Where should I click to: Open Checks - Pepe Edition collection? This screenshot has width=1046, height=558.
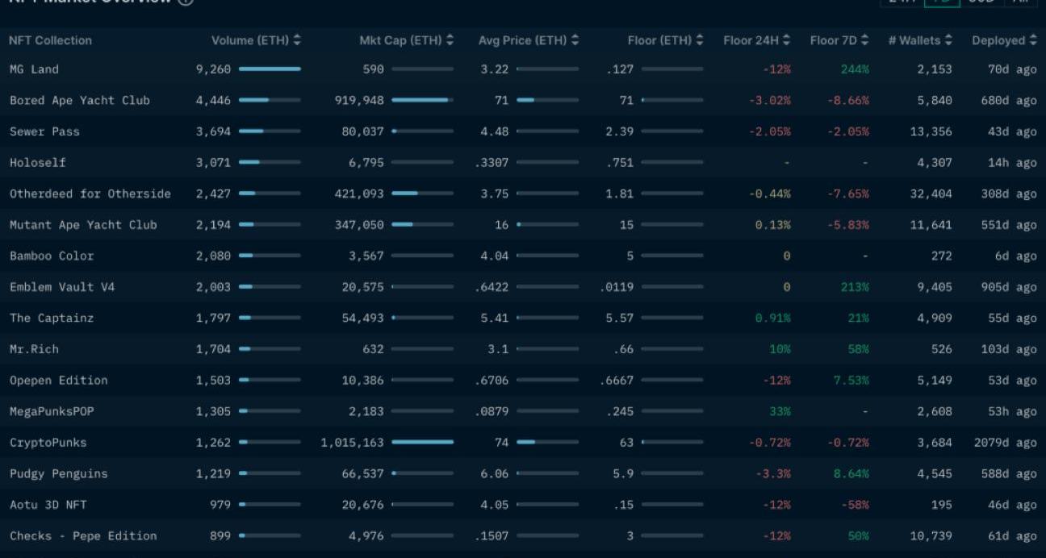(83, 535)
